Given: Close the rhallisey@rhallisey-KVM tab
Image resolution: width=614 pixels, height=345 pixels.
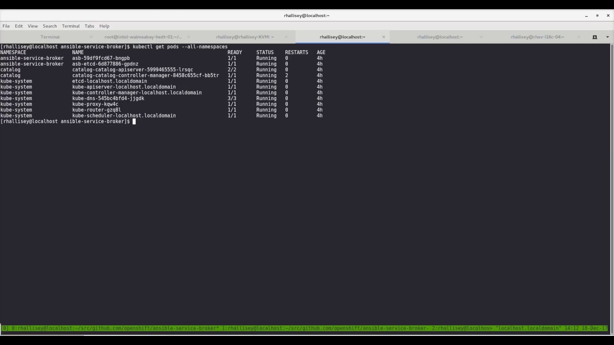Looking at the screenshot, I should [x=286, y=37].
